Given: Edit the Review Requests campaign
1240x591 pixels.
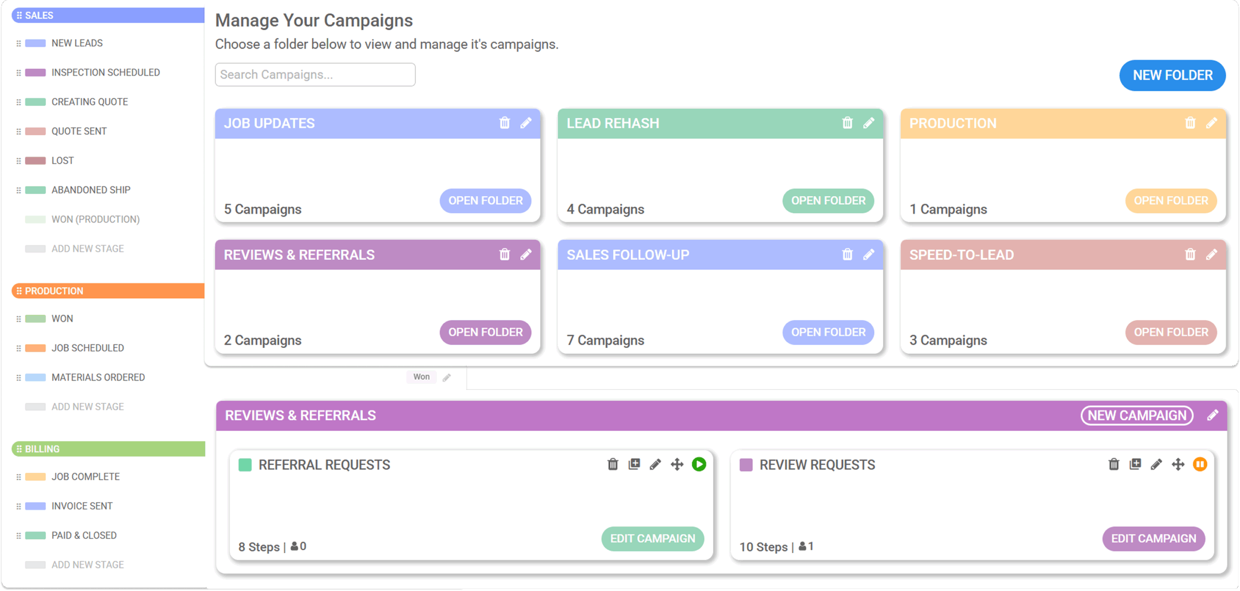Looking at the screenshot, I should (x=1153, y=539).
